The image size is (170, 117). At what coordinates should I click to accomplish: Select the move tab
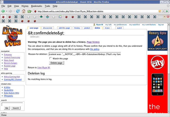tap(107, 28)
